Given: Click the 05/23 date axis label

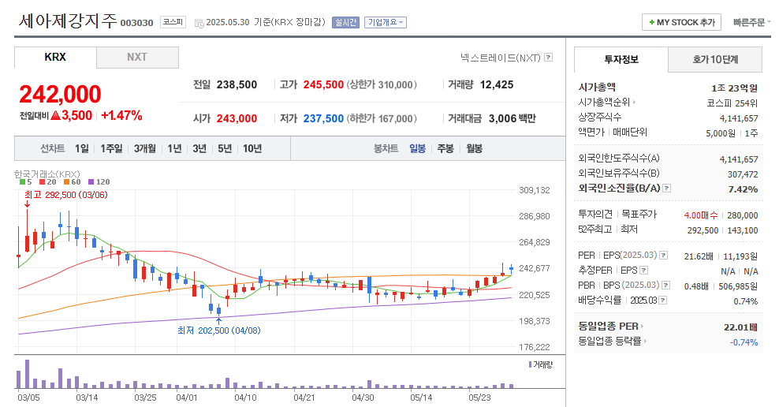Looking at the screenshot, I should [479, 398].
